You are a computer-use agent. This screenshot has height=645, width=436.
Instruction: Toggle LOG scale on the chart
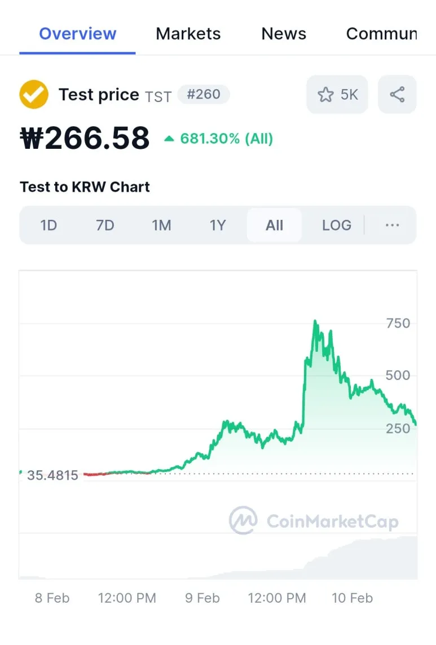336,225
